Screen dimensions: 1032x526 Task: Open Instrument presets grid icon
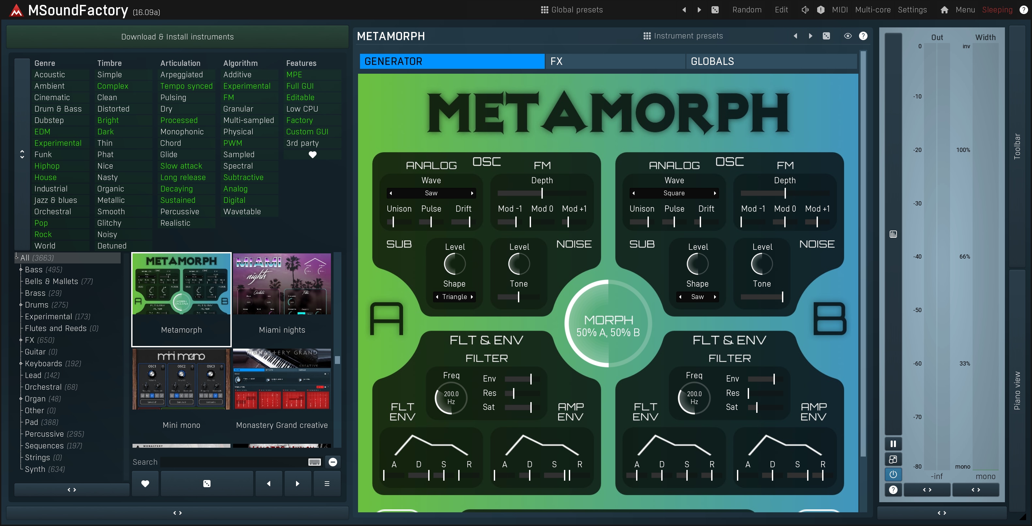coord(647,36)
